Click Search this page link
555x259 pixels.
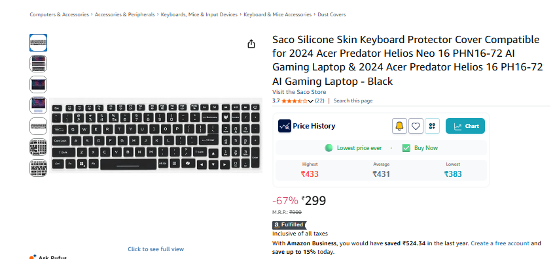coord(353,100)
